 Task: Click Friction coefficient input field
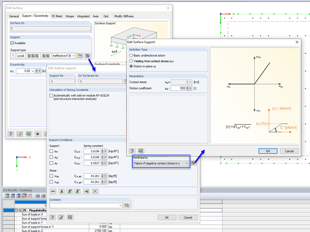click(x=178, y=88)
